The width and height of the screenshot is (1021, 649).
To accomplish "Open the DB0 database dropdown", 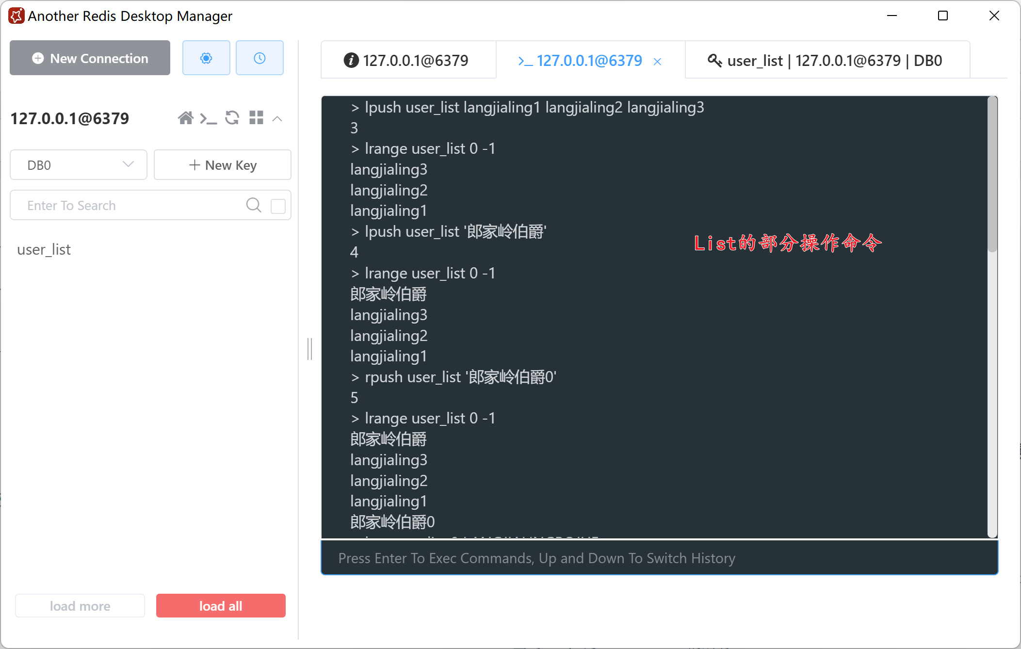I will [x=79, y=165].
